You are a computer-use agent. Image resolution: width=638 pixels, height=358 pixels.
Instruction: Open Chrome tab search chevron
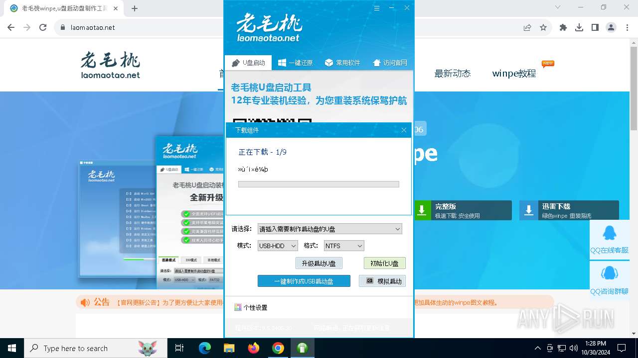pos(558,7)
